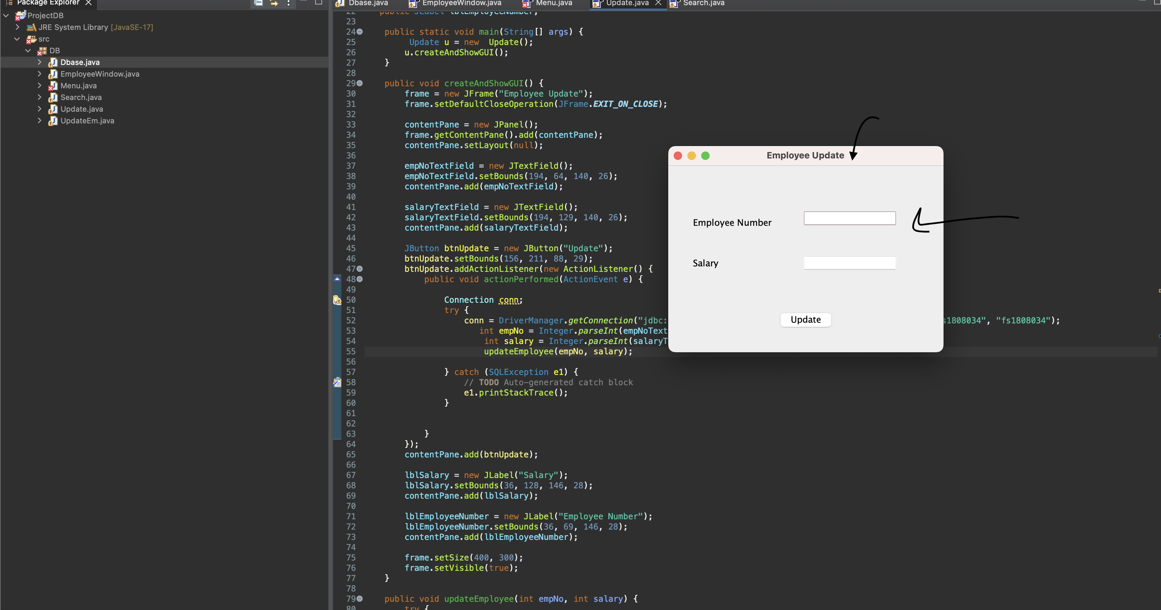Expand the EmployeeWindow.java tree node

(x=39, y=74)
